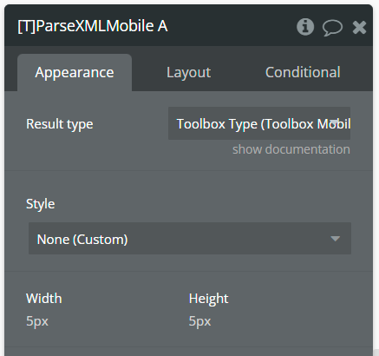Screen dimensions: 379x356
Task: Switch to the Layout tab
Action: [188, 72]
